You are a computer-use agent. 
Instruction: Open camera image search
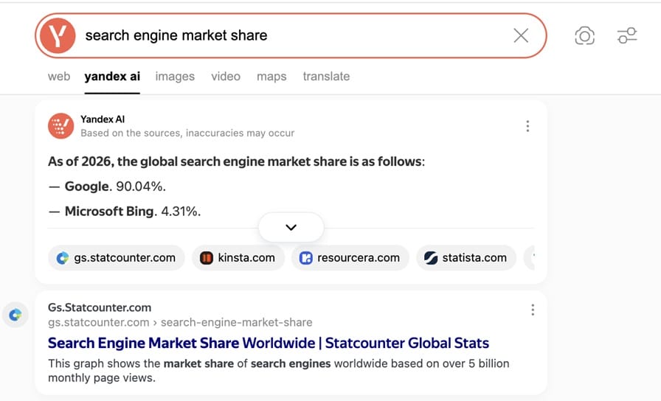tap(584, 35)
